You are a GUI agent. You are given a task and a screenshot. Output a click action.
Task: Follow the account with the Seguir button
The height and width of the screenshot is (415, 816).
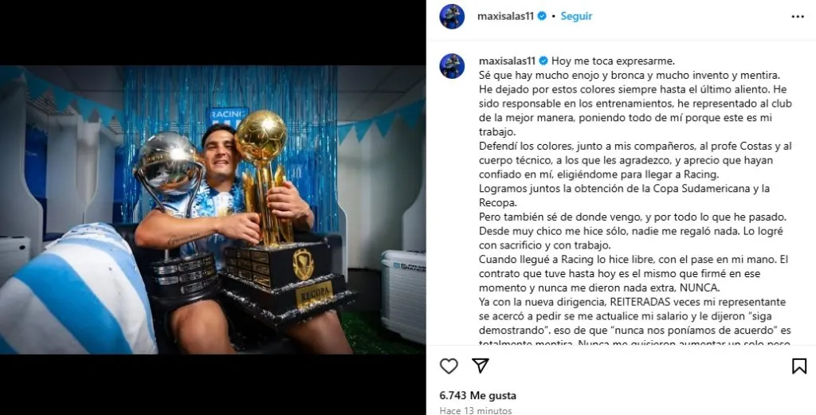pyautogui.click(x=576, y=16)
